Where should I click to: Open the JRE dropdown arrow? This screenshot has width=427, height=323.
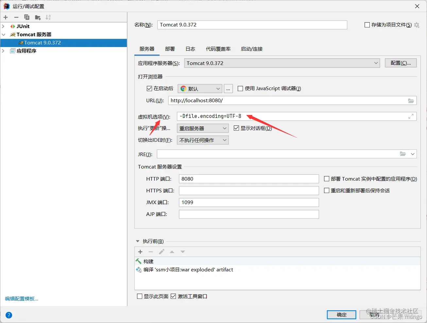click(413, 154)
